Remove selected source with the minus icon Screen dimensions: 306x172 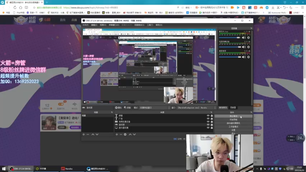coord(121,135)
